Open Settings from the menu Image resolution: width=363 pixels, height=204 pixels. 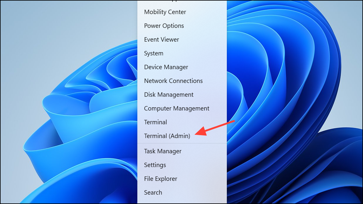[x=182, y=165]
